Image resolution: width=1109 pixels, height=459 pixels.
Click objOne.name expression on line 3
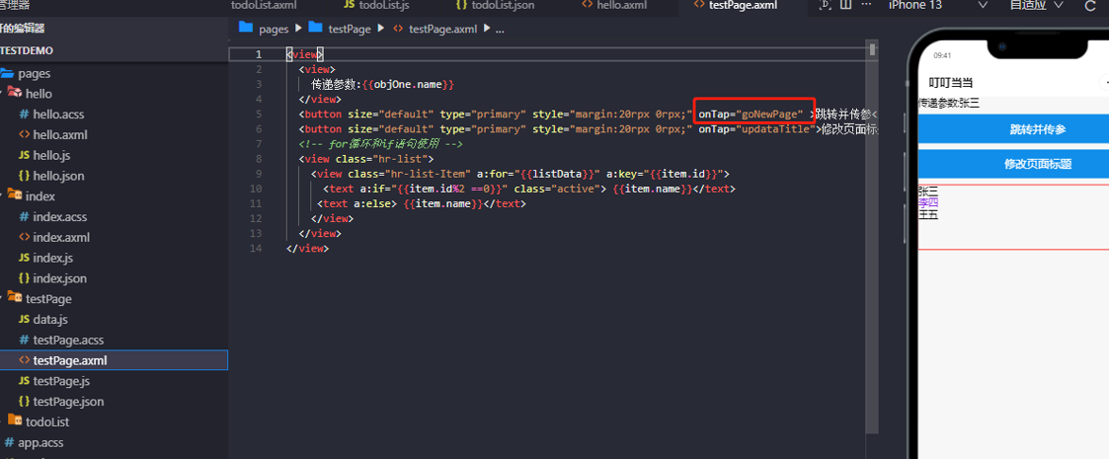tap(408, 84)
